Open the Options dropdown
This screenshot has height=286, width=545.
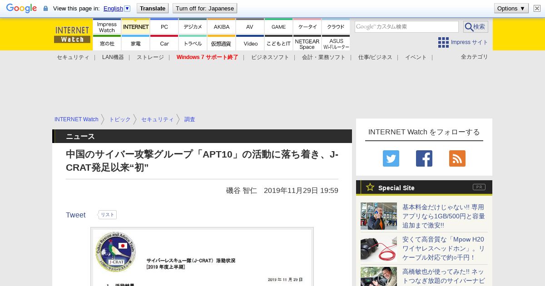[x=511, y=8]
